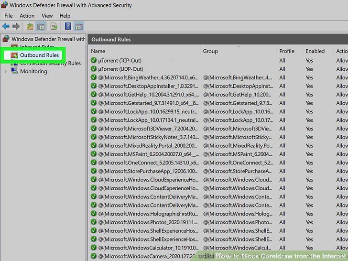348x261 pixels.
Task: Select the Microsoft.MSPaint outbound rule row
Action: pos(218,154)
